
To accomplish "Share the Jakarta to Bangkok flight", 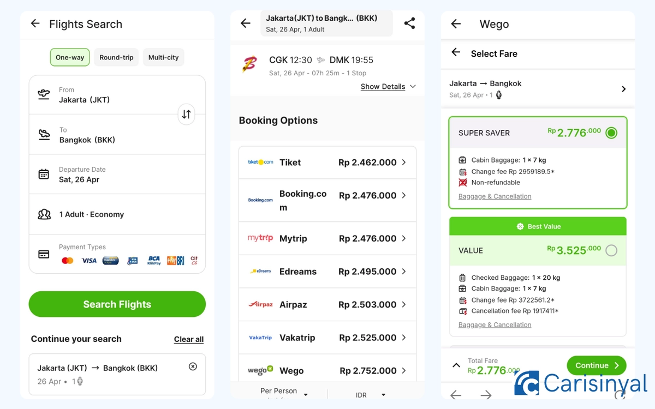I will pos(409,23).
